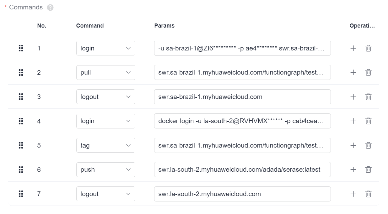The height and width of the screenshot is (214, 388).
Task: Click drag handle for row 1
Action: (21, 48)
